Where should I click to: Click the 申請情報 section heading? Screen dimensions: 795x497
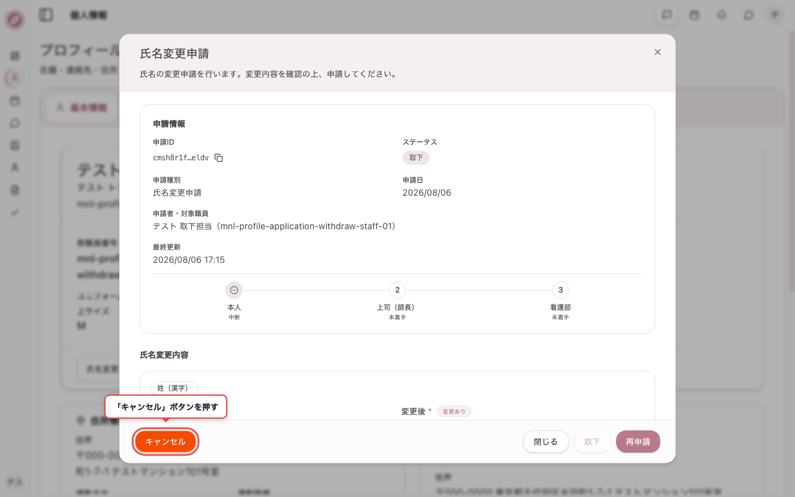169,124
